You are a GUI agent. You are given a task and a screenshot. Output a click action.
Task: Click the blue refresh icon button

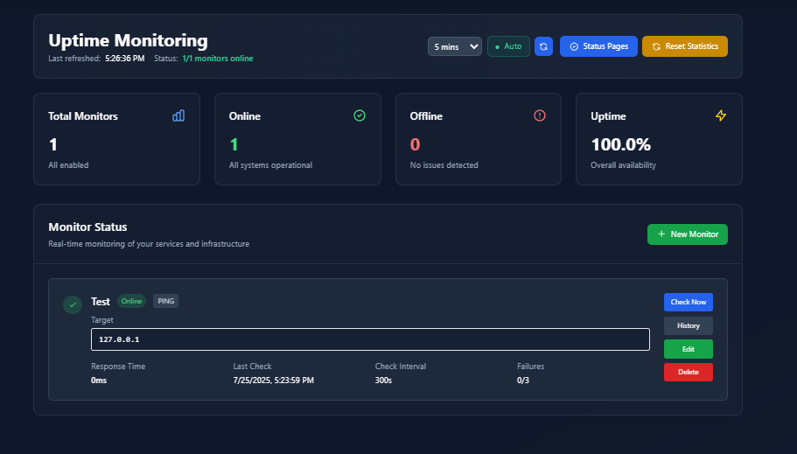click(x=543, y=46)
